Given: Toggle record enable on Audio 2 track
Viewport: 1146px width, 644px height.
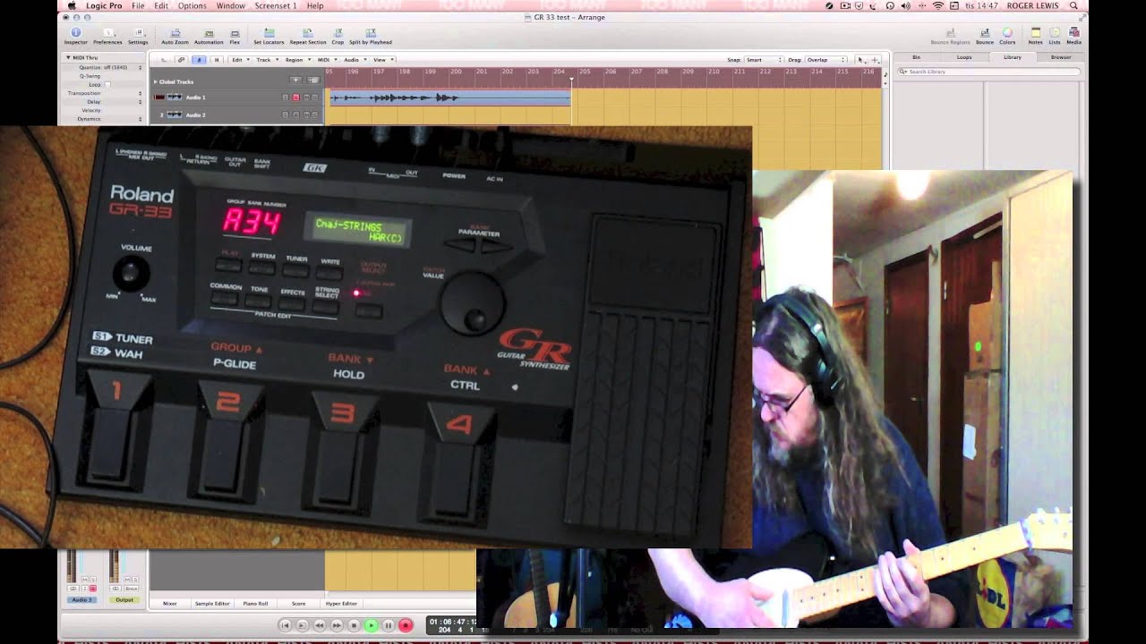Looking at the screenshot, I should pyautogui.click(x=295, y=115).
